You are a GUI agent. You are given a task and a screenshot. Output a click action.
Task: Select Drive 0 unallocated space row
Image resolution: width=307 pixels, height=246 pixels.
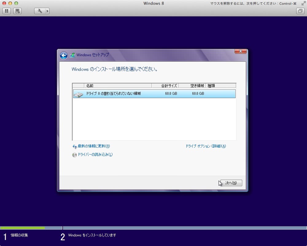[154, 94]
